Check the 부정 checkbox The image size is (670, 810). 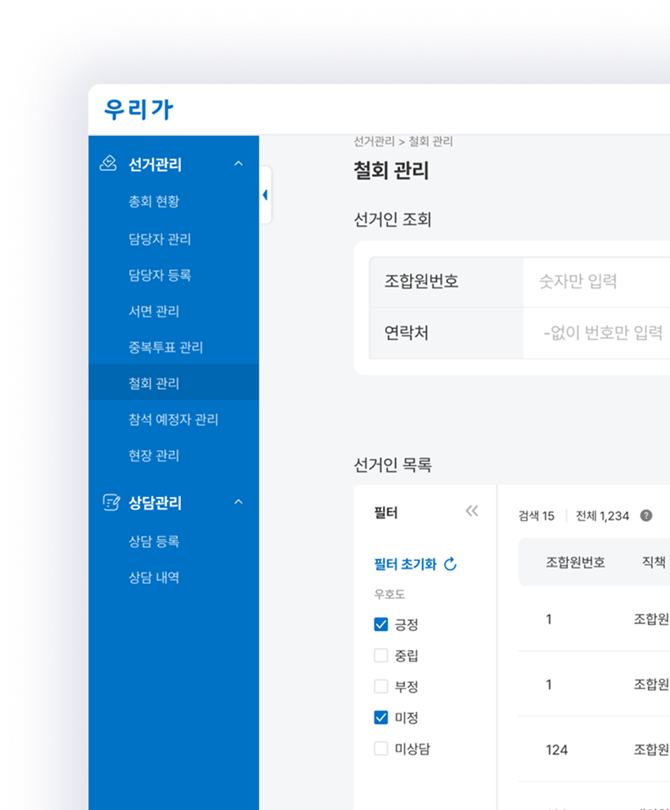click(381, 687)
